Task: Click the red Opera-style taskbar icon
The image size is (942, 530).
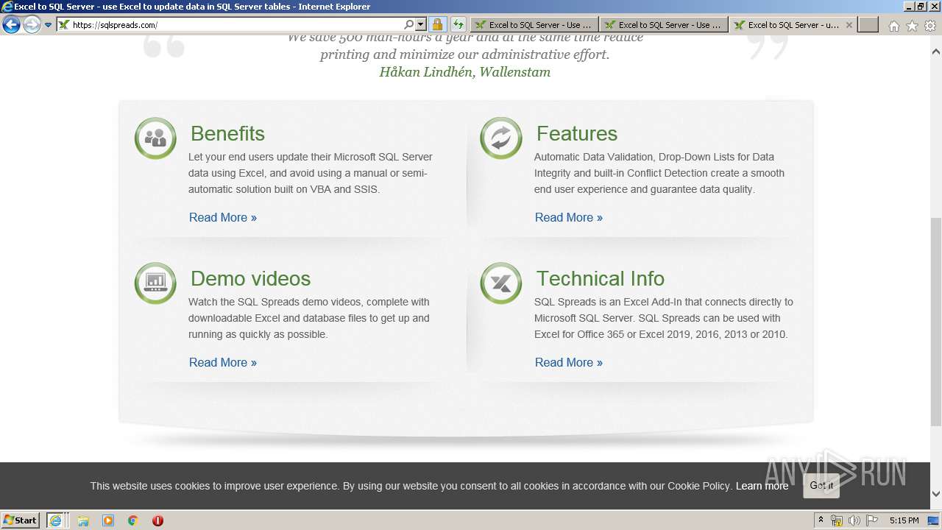Action: (157, 520)
